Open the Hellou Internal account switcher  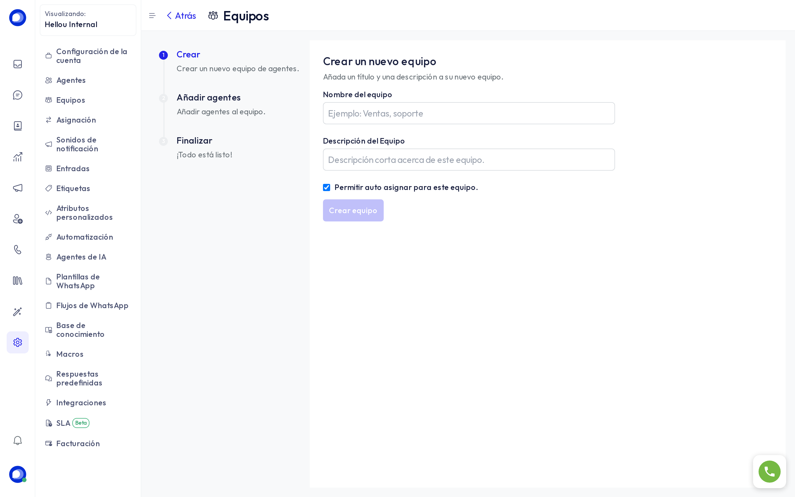pyautogui.click(x=88, y=20)
